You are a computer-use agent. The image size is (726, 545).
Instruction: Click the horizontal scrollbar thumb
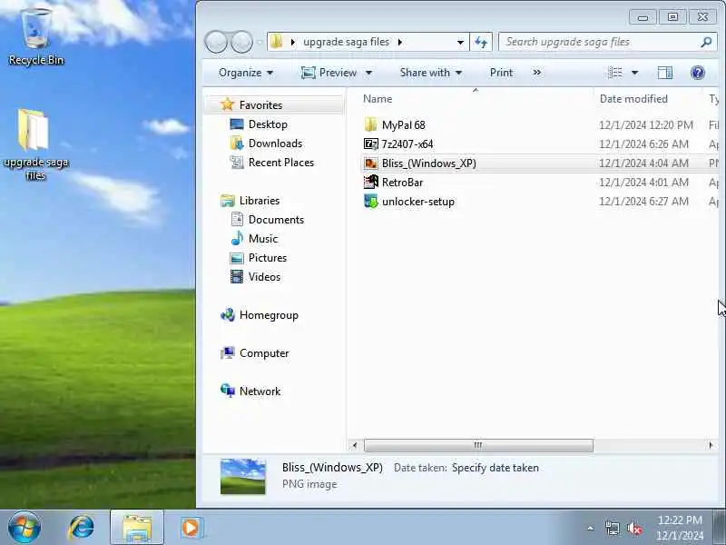click(478, 445)
